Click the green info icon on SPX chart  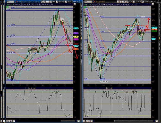tap(85, 7)
